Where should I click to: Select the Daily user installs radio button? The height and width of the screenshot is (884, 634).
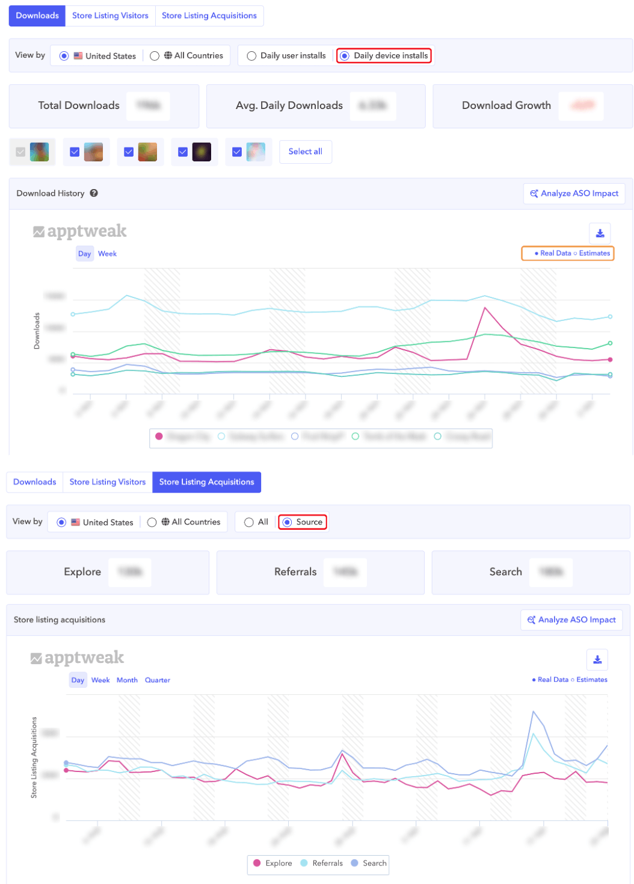coord(251,56)
